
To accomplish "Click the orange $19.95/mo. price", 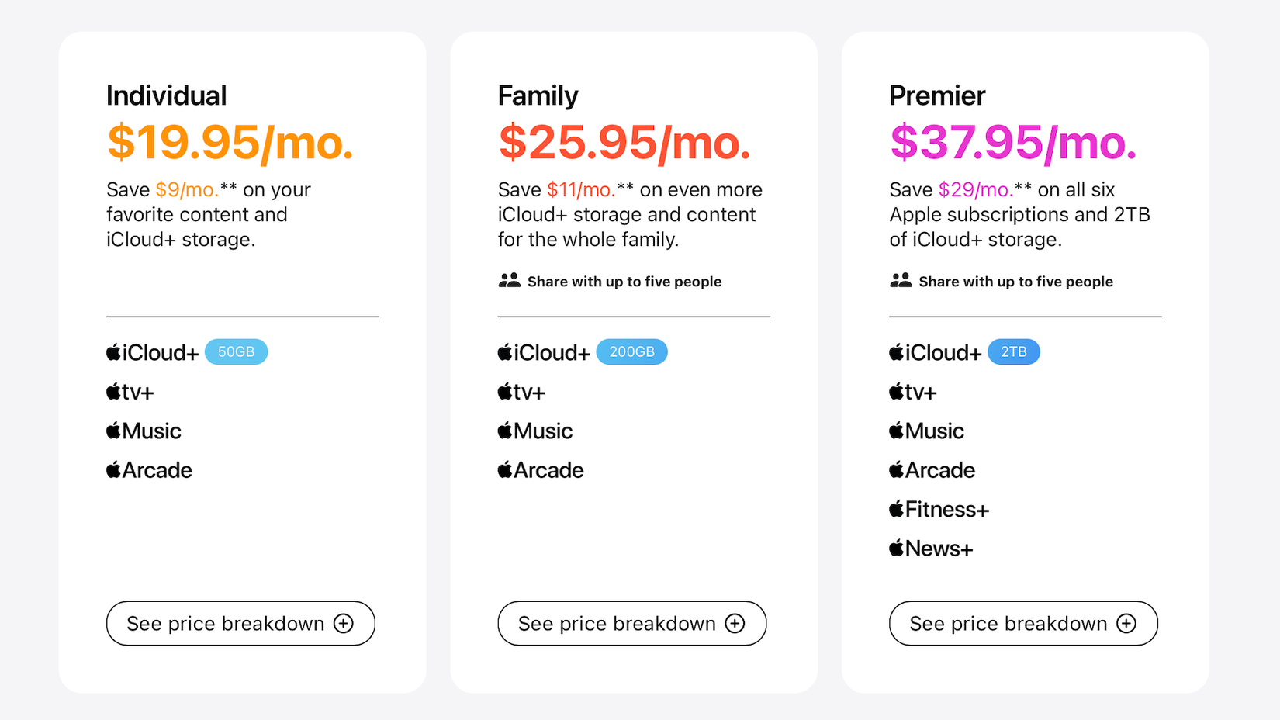I will coord(230,142).
